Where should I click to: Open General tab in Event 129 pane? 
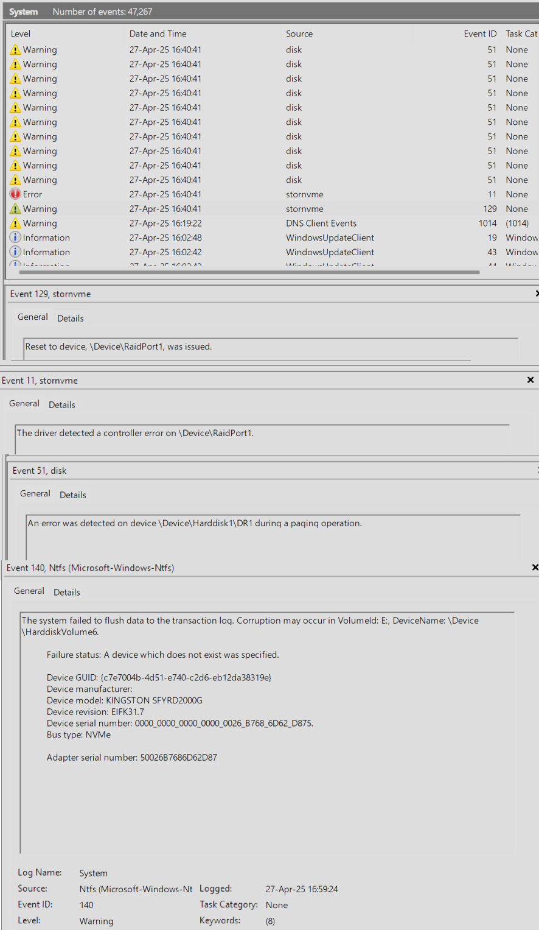(x=33, y=317)
